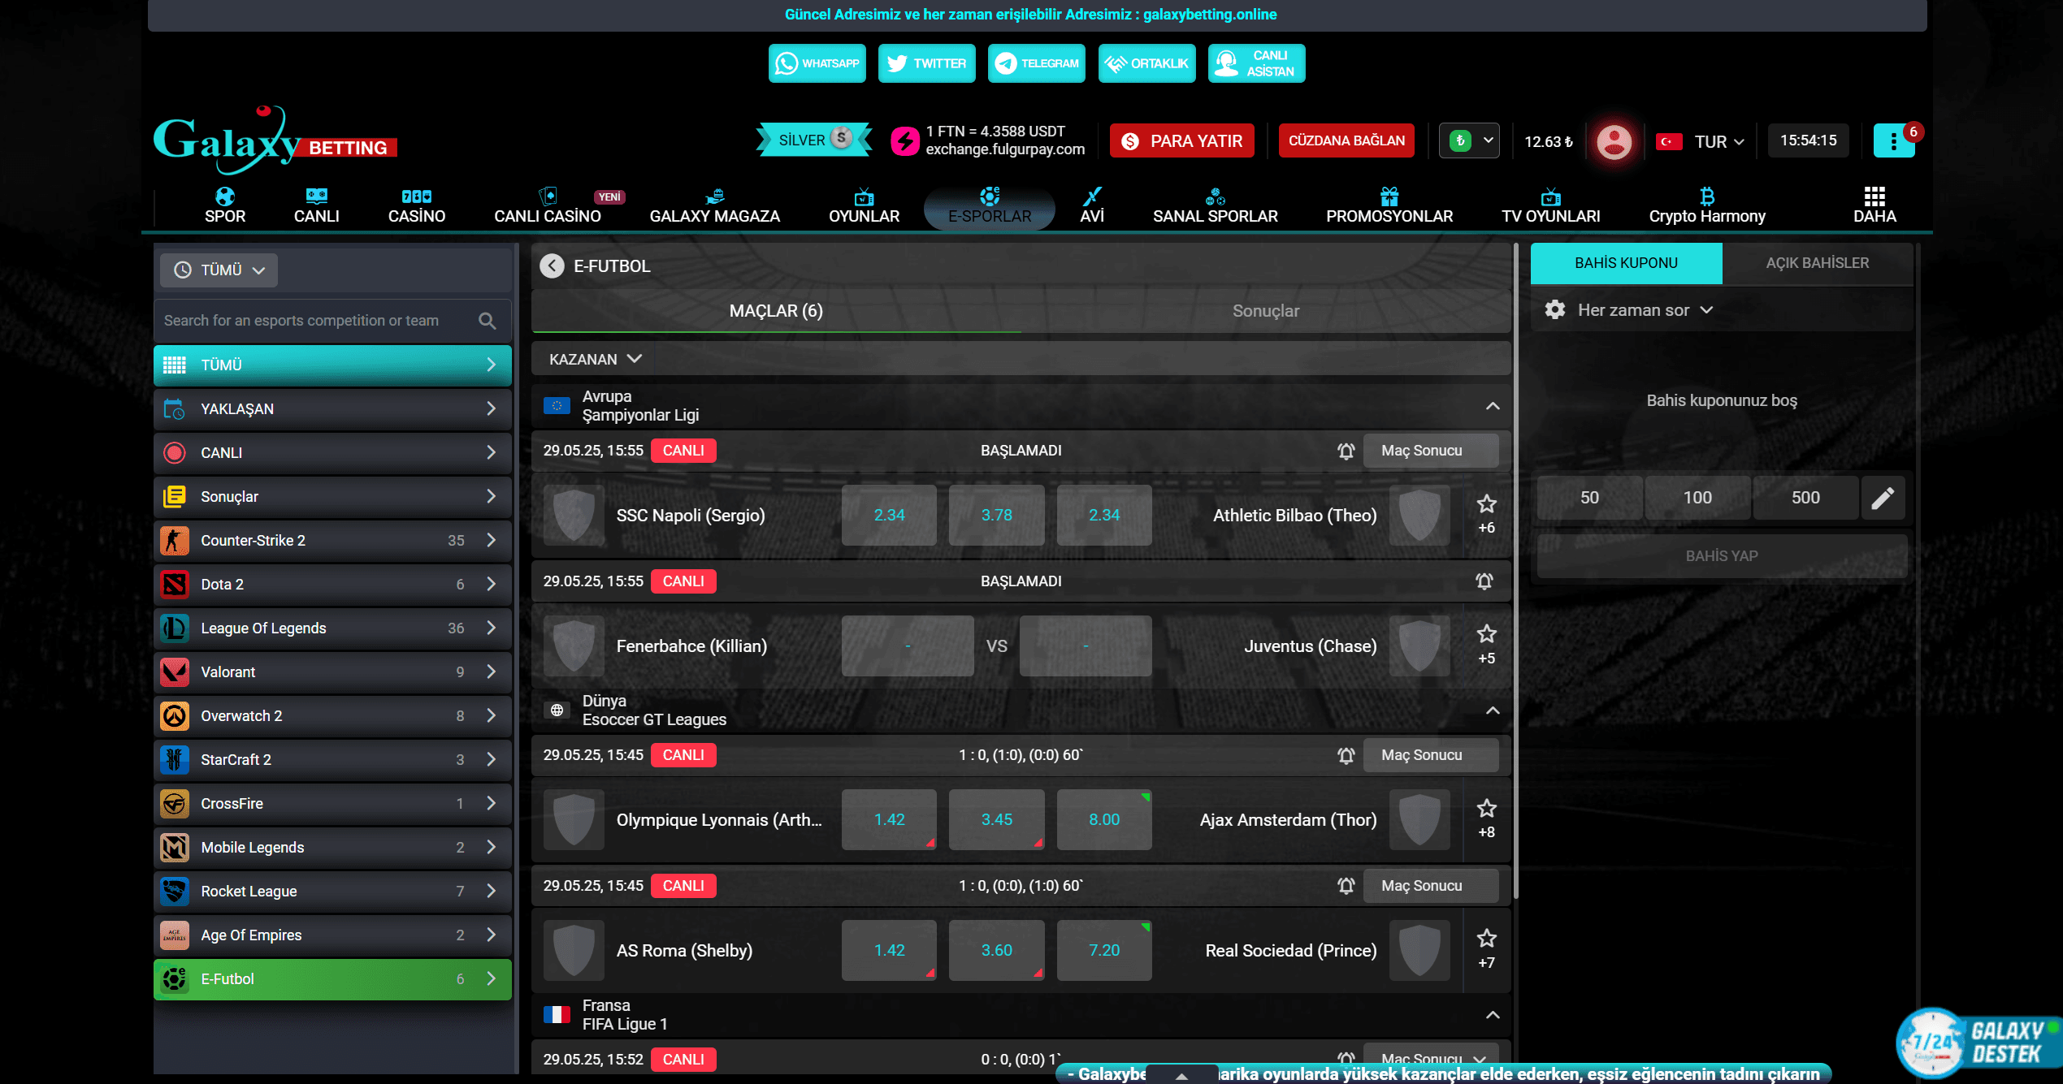This screenshot has width=2063, height=1084.
Task: Toggle notification bell for Fenerbahce match
Action: [x=1484, y=581]
